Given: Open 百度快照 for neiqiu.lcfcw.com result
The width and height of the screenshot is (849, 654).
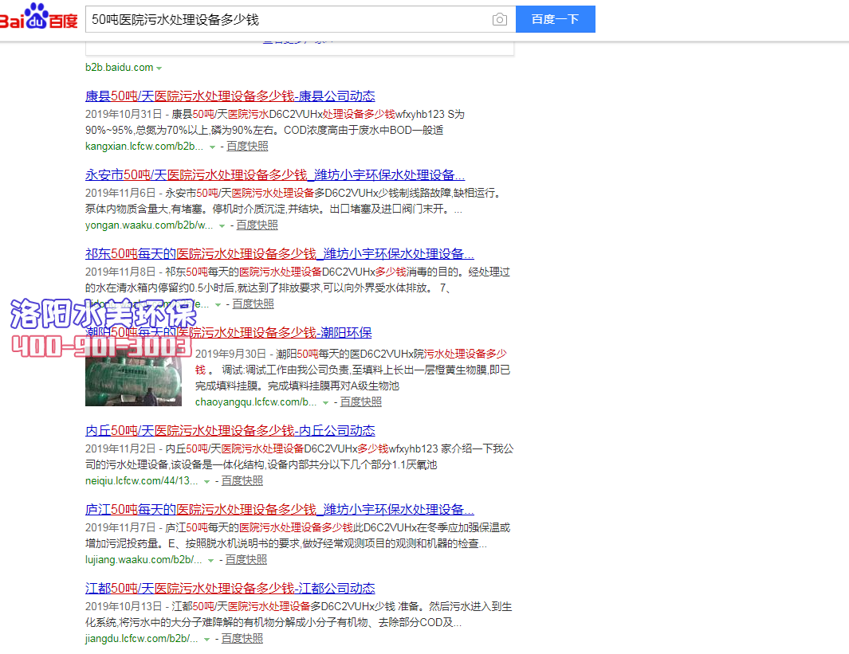Looking at the screenshot, I should pos(242,481).
